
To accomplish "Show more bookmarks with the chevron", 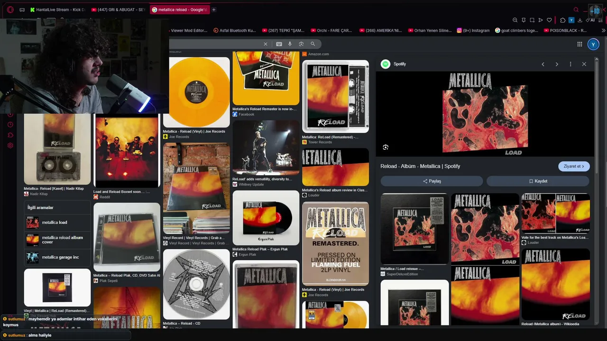I will click(x=604, y=30).
